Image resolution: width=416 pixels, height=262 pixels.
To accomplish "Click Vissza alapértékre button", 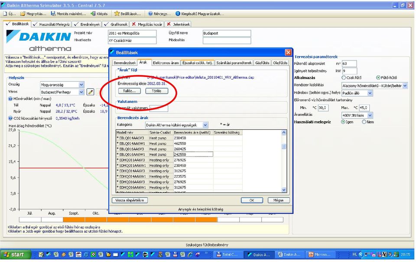I will (x=130, y=200).
